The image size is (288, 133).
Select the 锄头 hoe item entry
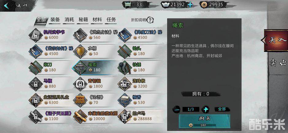tap(140, 52)
